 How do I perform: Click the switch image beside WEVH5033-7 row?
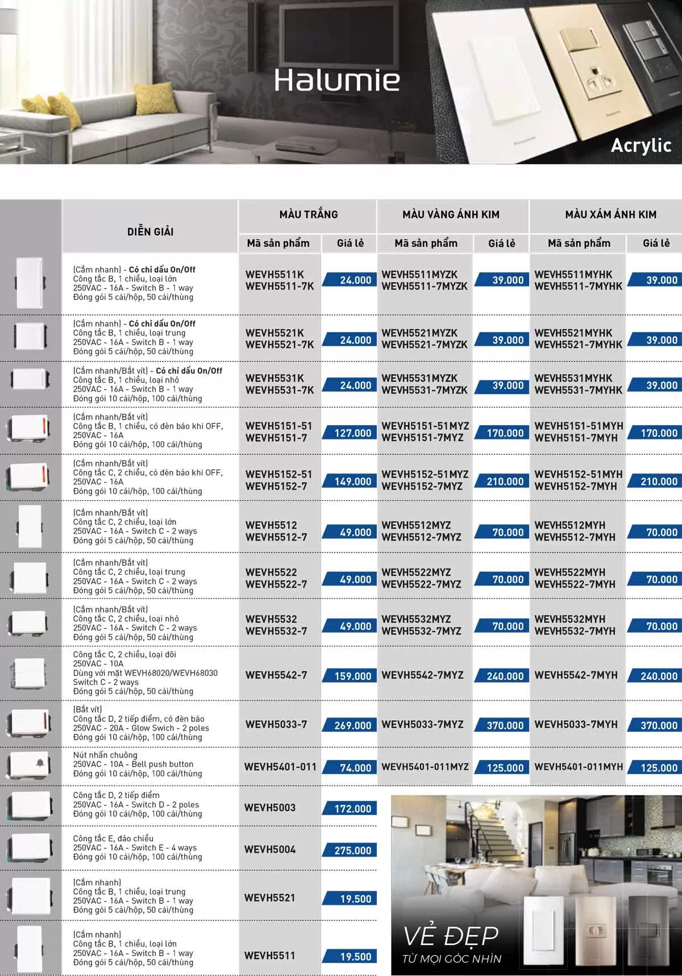pyautogui.click(x=30, y=724)
